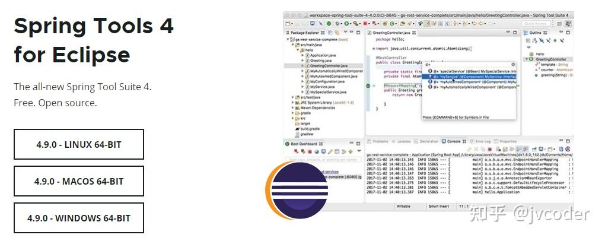
Task: Click green Run button in Eclipse toolbar
Action: 346,24
